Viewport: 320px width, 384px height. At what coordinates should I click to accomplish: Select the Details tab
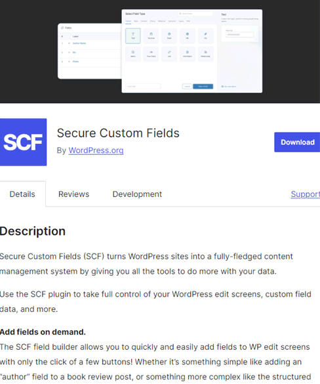click(x=22, y=194)
